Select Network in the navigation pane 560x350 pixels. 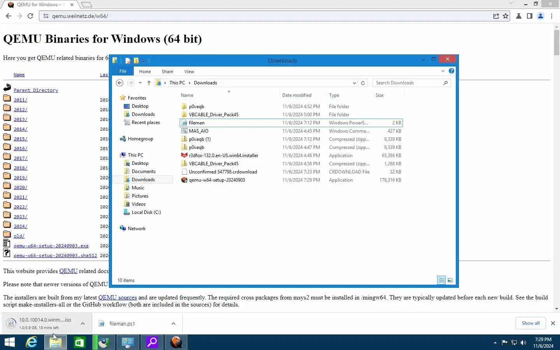[136, 229]
